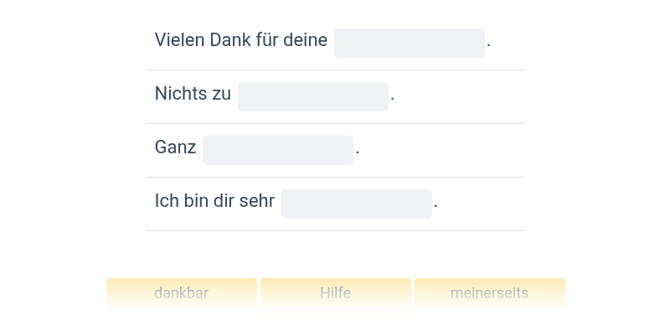The width and height of the screenshot is (670, 335).
Task: Click the sentence text 'Vielen Dank für deine'
Action: 240,40
